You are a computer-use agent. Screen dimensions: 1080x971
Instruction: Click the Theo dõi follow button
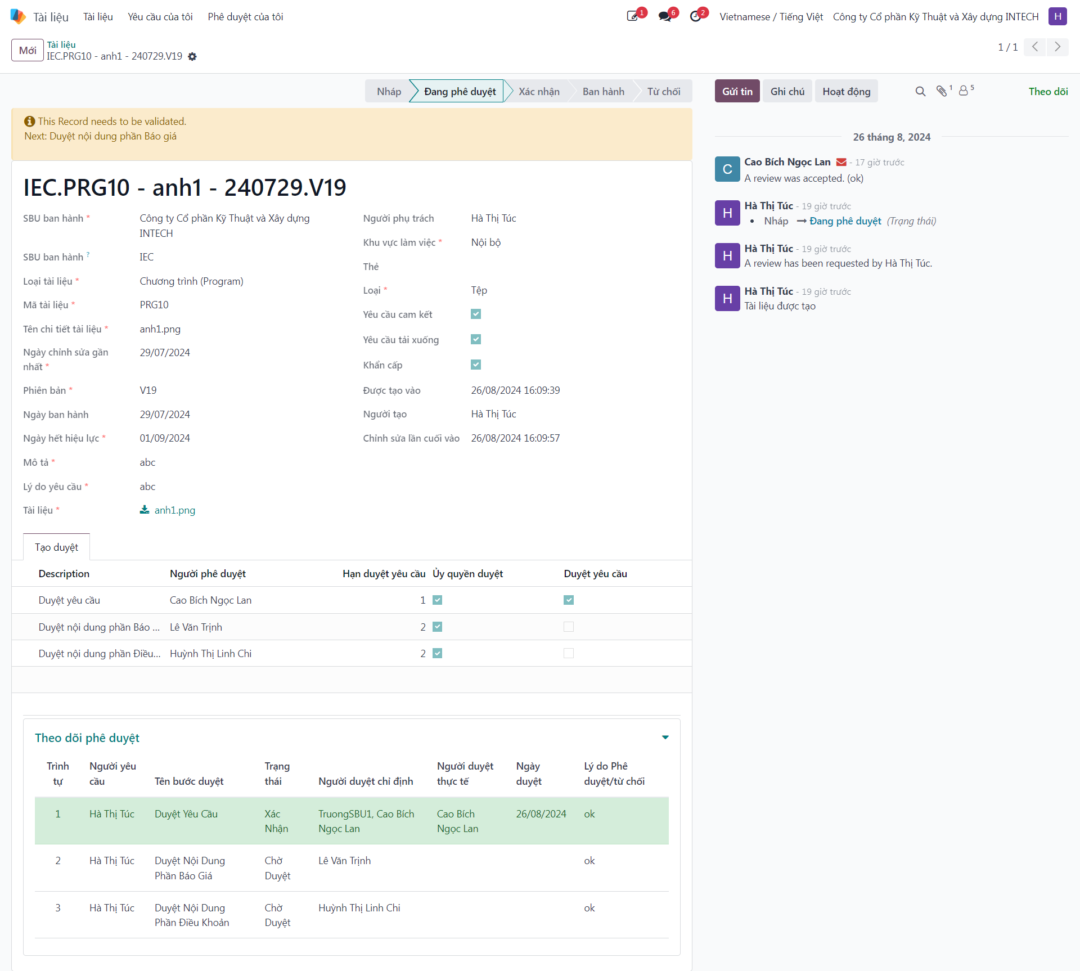pyautogui.click(x=1048, y=91)
